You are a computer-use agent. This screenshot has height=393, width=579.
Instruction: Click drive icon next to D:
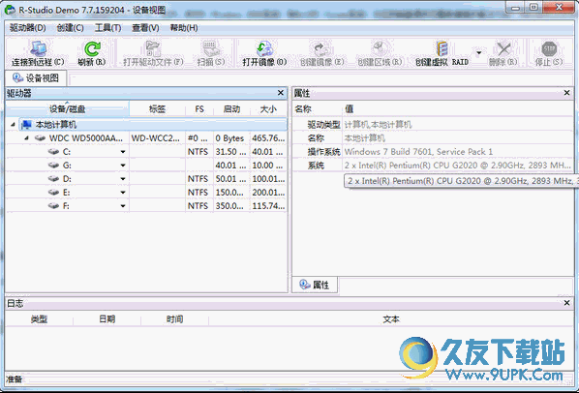(x=54, y=179)
